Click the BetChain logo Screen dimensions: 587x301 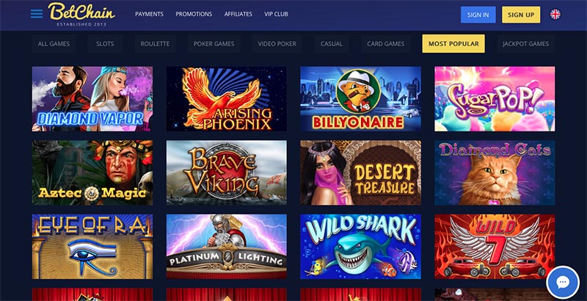(x=81, y=14)
